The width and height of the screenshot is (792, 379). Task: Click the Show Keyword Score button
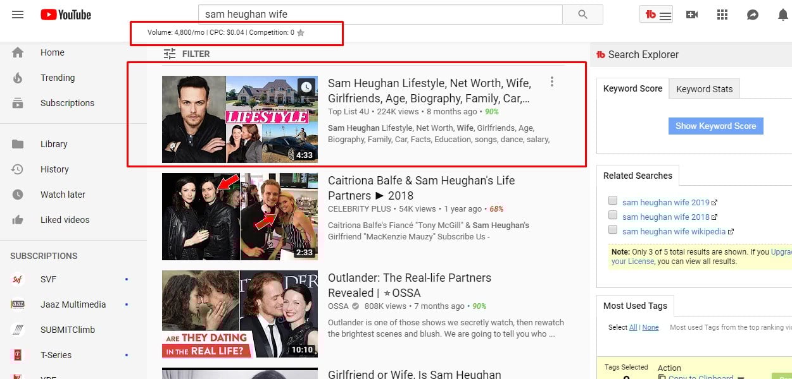[x=715, y=126]
